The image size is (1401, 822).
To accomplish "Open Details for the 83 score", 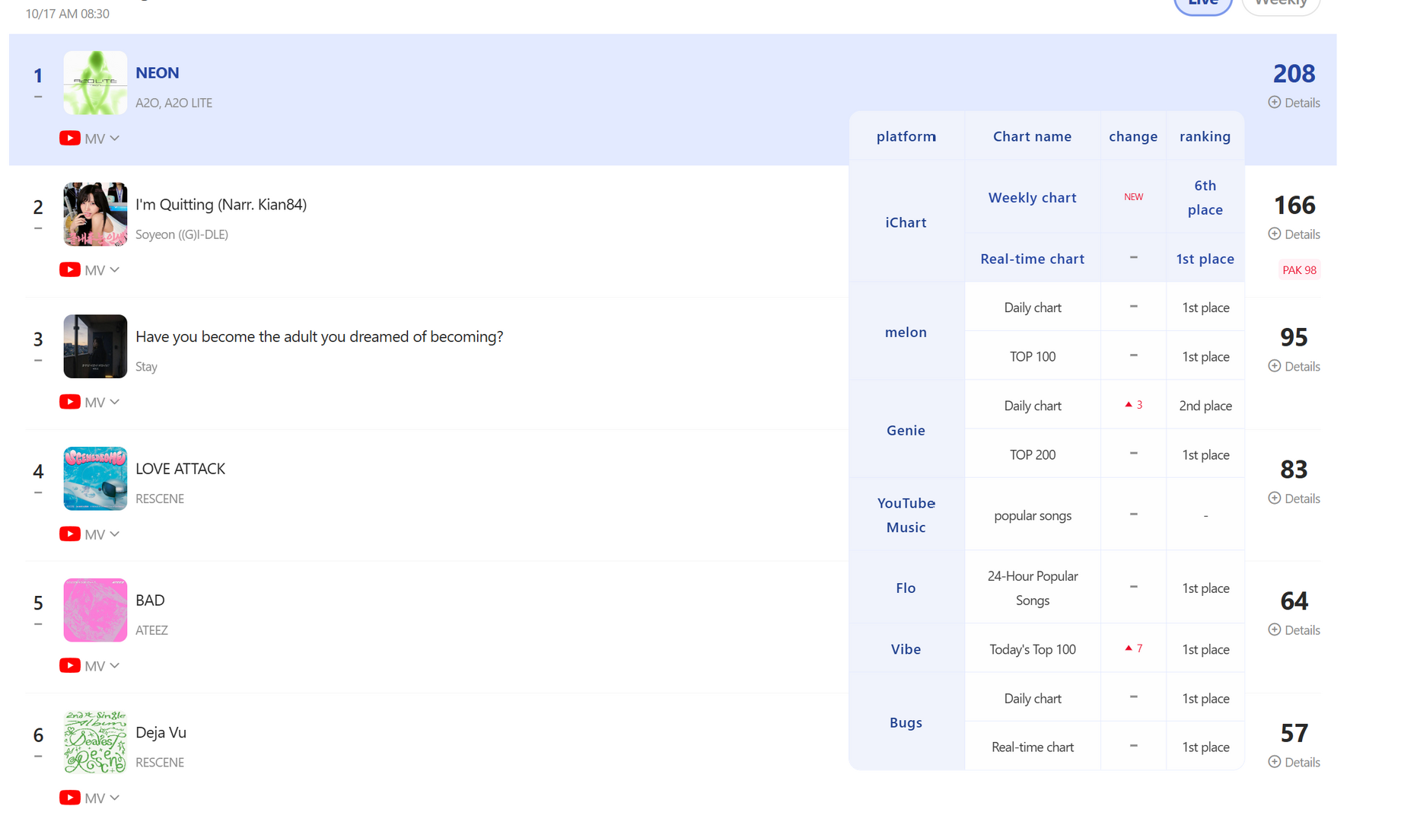I will 1294,499.
